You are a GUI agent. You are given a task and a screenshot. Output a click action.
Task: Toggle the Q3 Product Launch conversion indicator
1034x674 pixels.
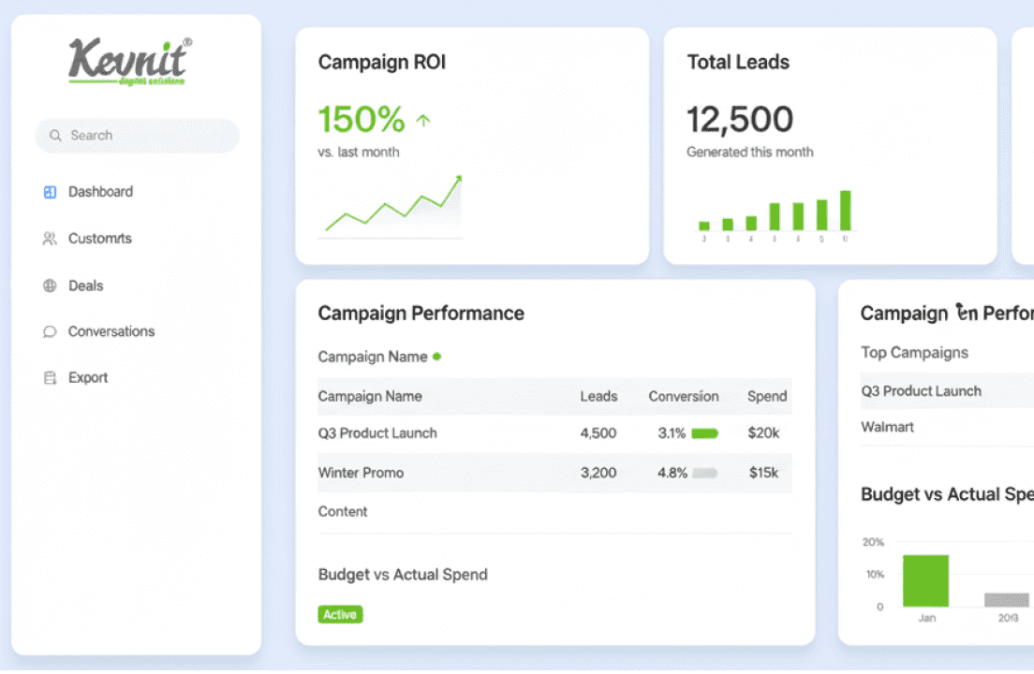tap(705, 432)
